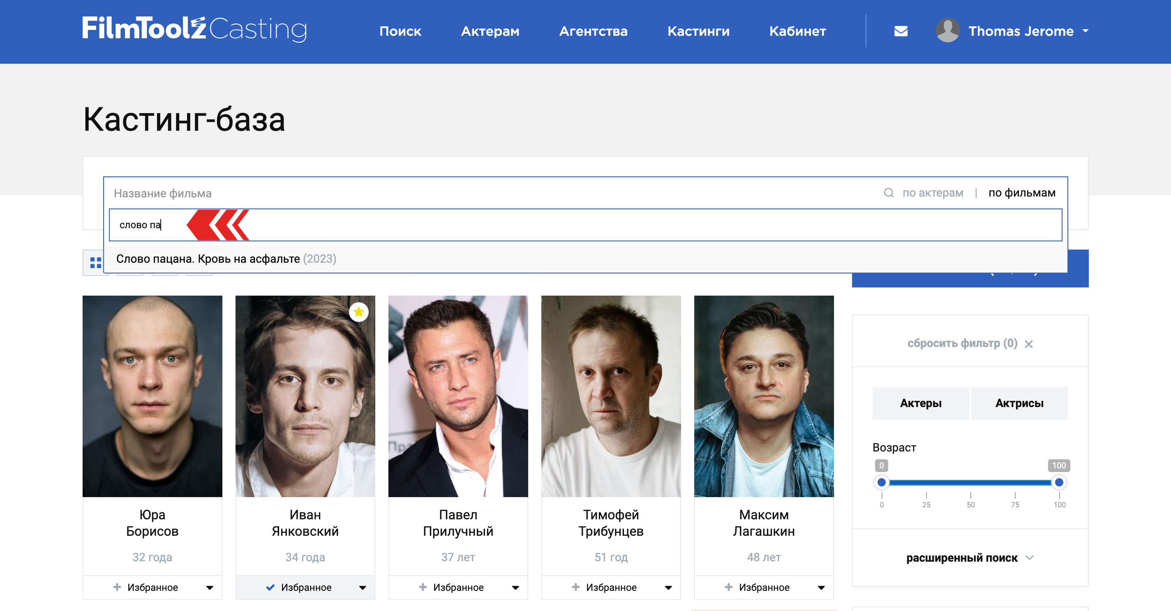
Task: Switch search mode to по фильмам
Action: 1021,193
